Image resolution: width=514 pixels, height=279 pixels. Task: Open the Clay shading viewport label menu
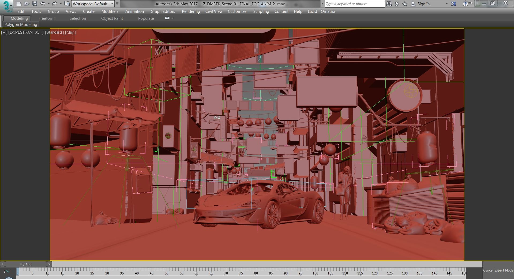tap(70, 32)
